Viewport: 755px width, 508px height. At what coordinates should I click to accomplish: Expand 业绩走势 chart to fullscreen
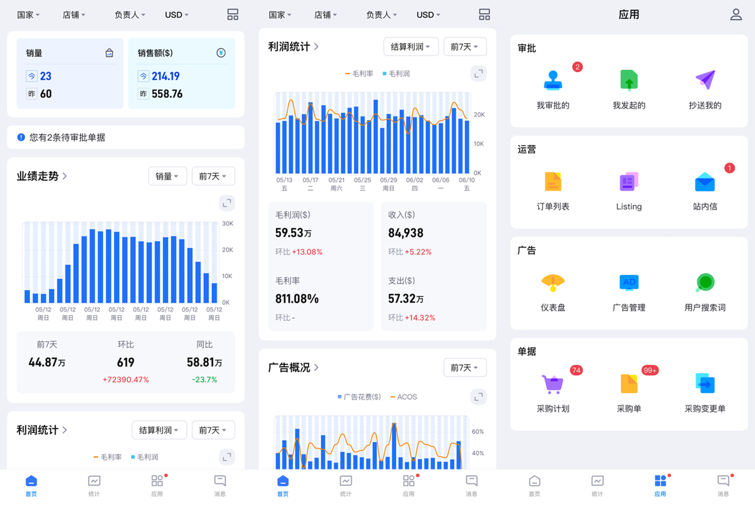coord(227,203)
